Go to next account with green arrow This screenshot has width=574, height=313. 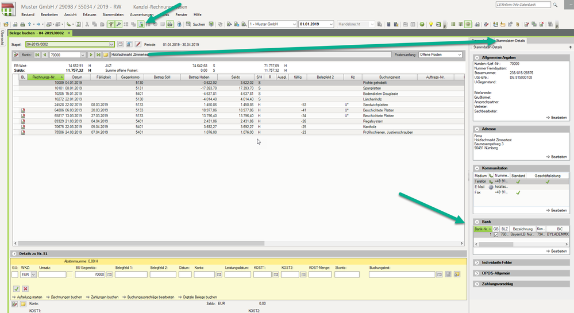[x=90, y=55]
